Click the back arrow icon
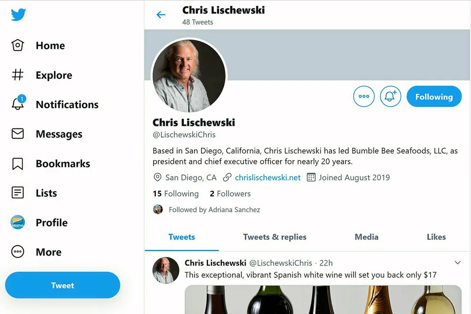 pyautogui.click(x=161, y=15)
